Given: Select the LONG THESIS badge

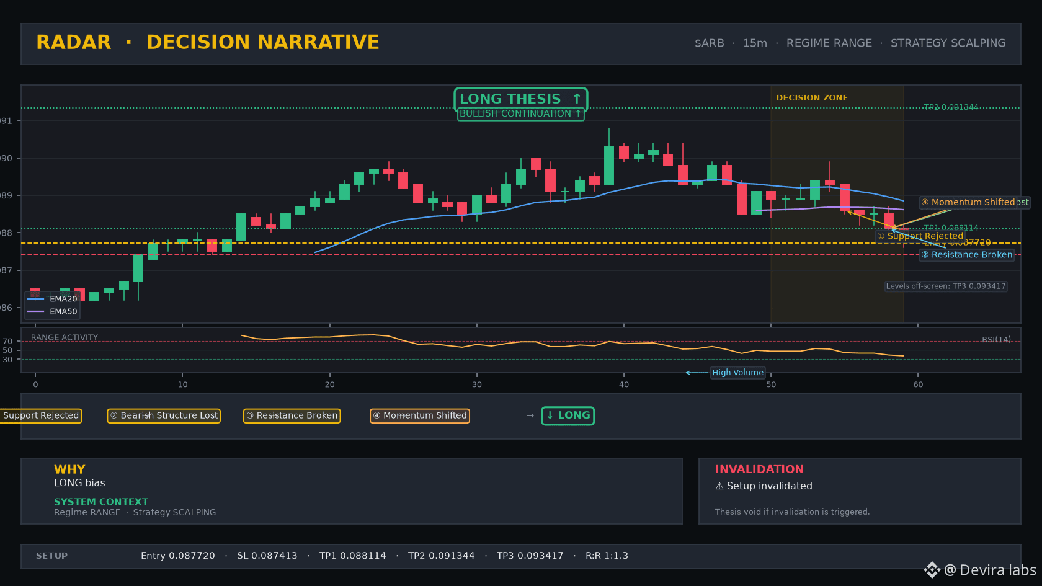Looking at the screenshot, I should 520,99.
